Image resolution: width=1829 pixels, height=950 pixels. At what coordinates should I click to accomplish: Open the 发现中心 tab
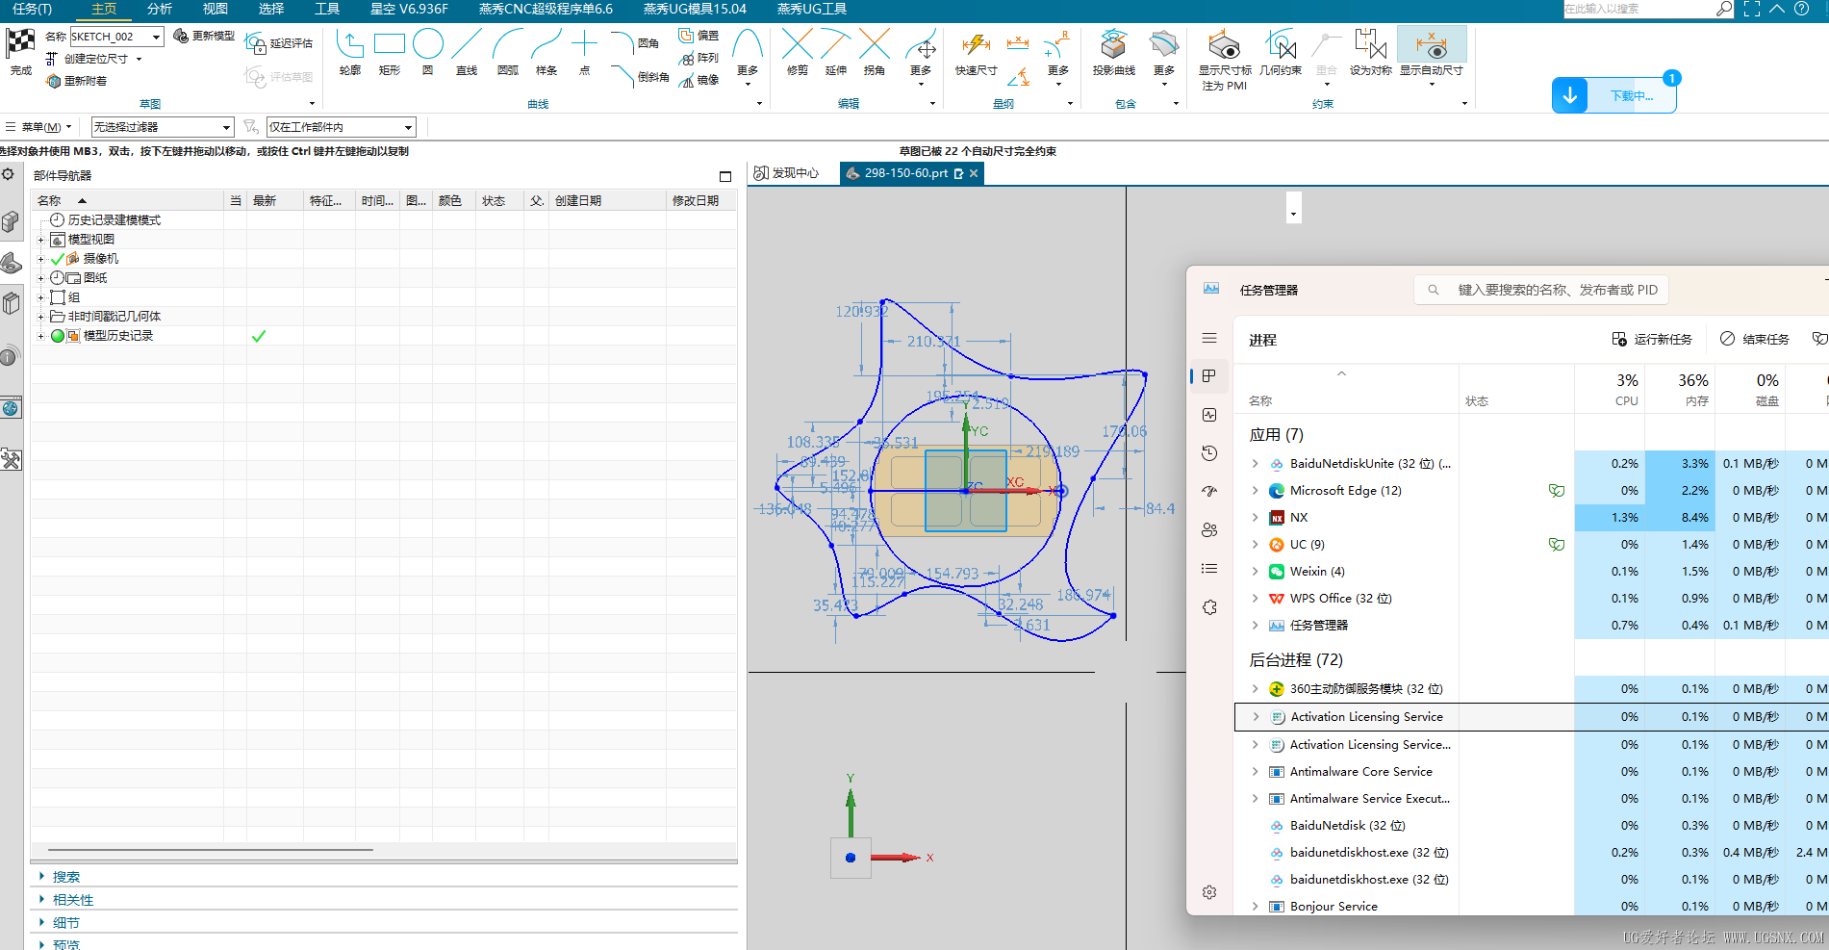pyautogui.click(x=787, y=173)
